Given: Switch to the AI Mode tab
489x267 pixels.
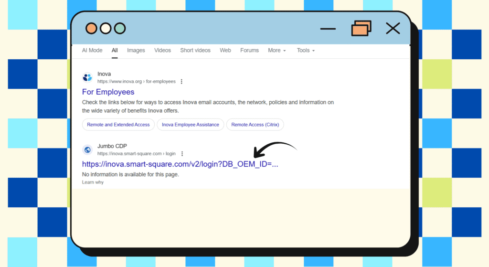Looking at the screenshot, I should (x=92, y=50).
